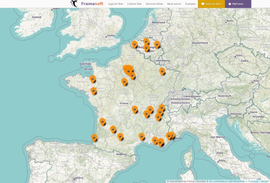The image size is (270, 183).
Task: Expand the Logiciel libre menu
Action: (116, 4)
